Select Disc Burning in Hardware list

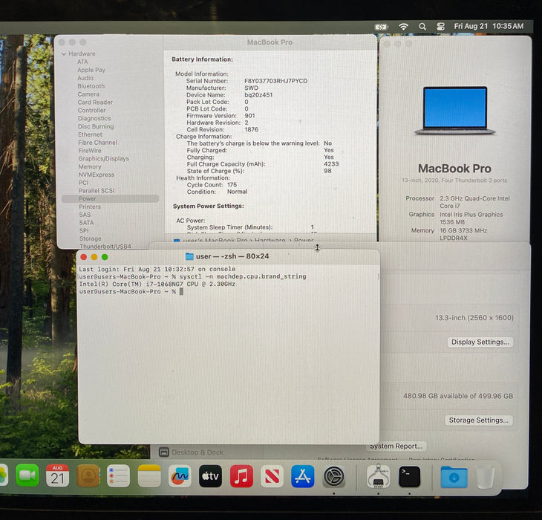(x=96, y=126)
